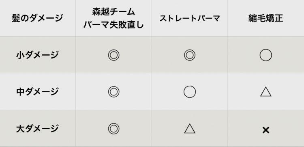
Task: Click the single circle for 小ダメージ under 縮毛矯正
Action: tap(266, 55)
